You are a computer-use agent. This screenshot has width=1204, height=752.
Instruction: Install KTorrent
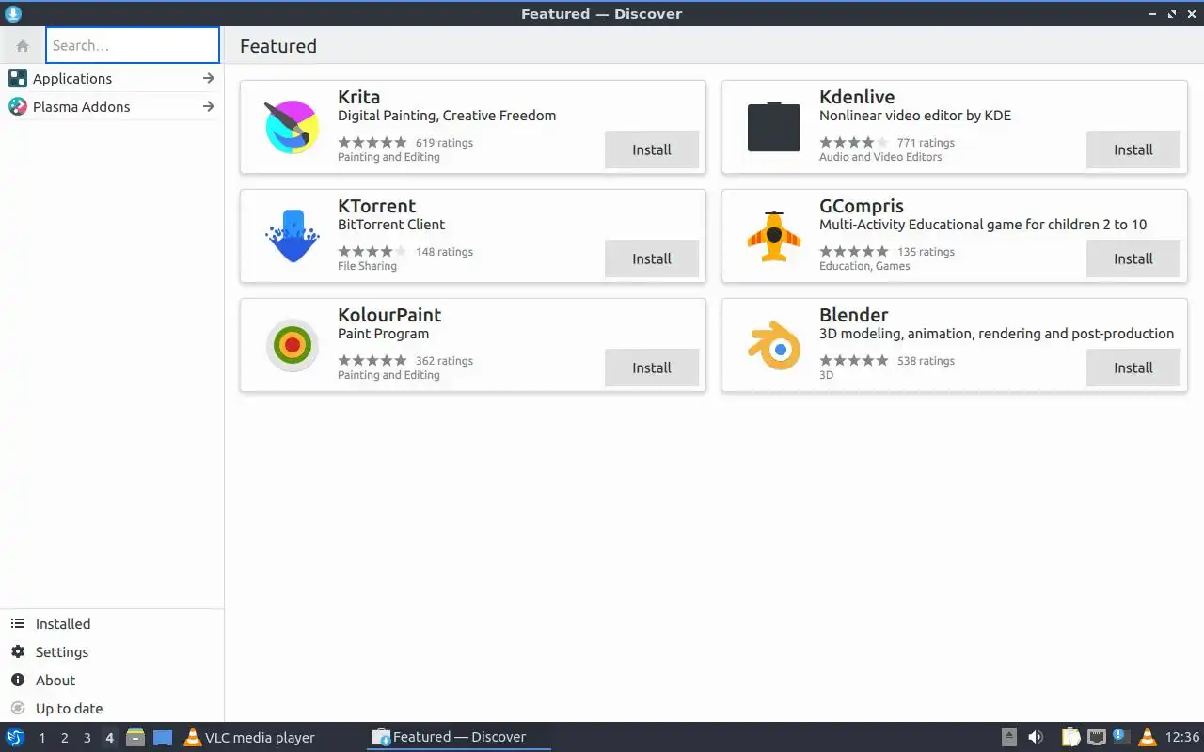(652, 258)
